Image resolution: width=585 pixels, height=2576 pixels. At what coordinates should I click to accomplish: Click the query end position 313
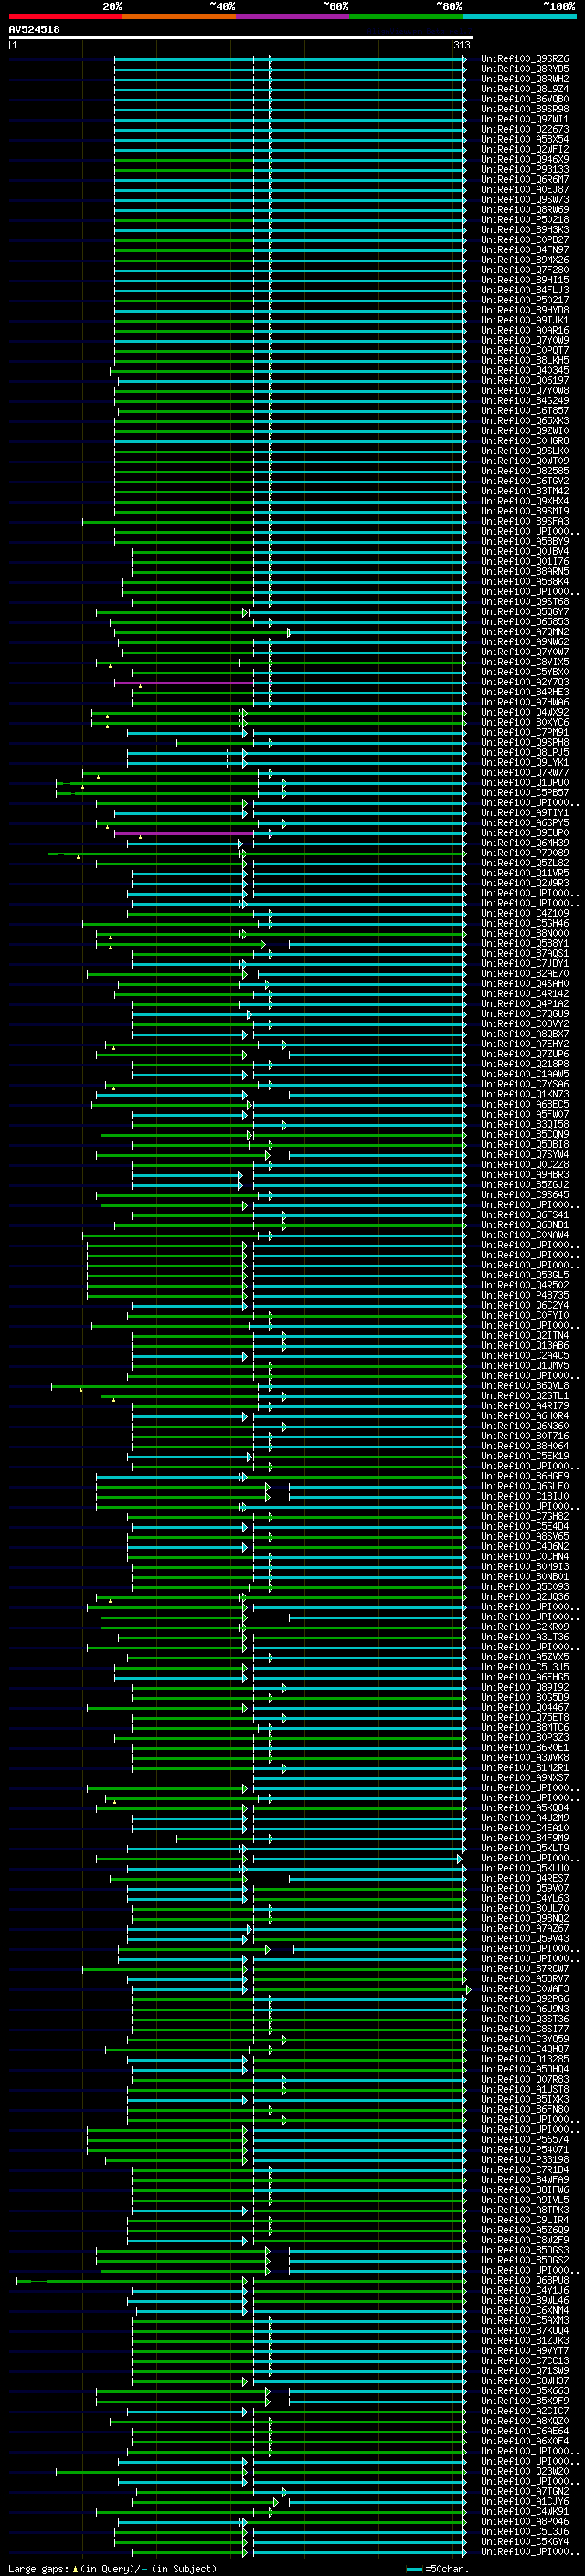pos(462,45)
